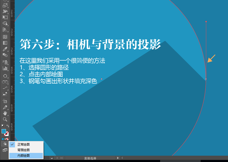Reset to default fill and stroke
The height and width of the screenshot is (162, 228).
click(x=3, y=125)
